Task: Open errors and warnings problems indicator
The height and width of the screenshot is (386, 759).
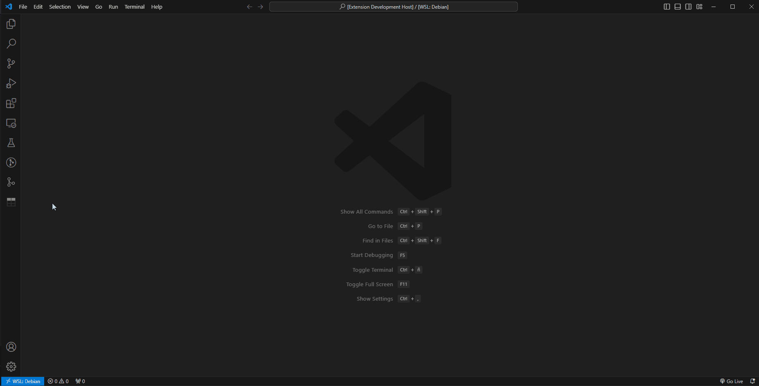Action: click(58, 381)
